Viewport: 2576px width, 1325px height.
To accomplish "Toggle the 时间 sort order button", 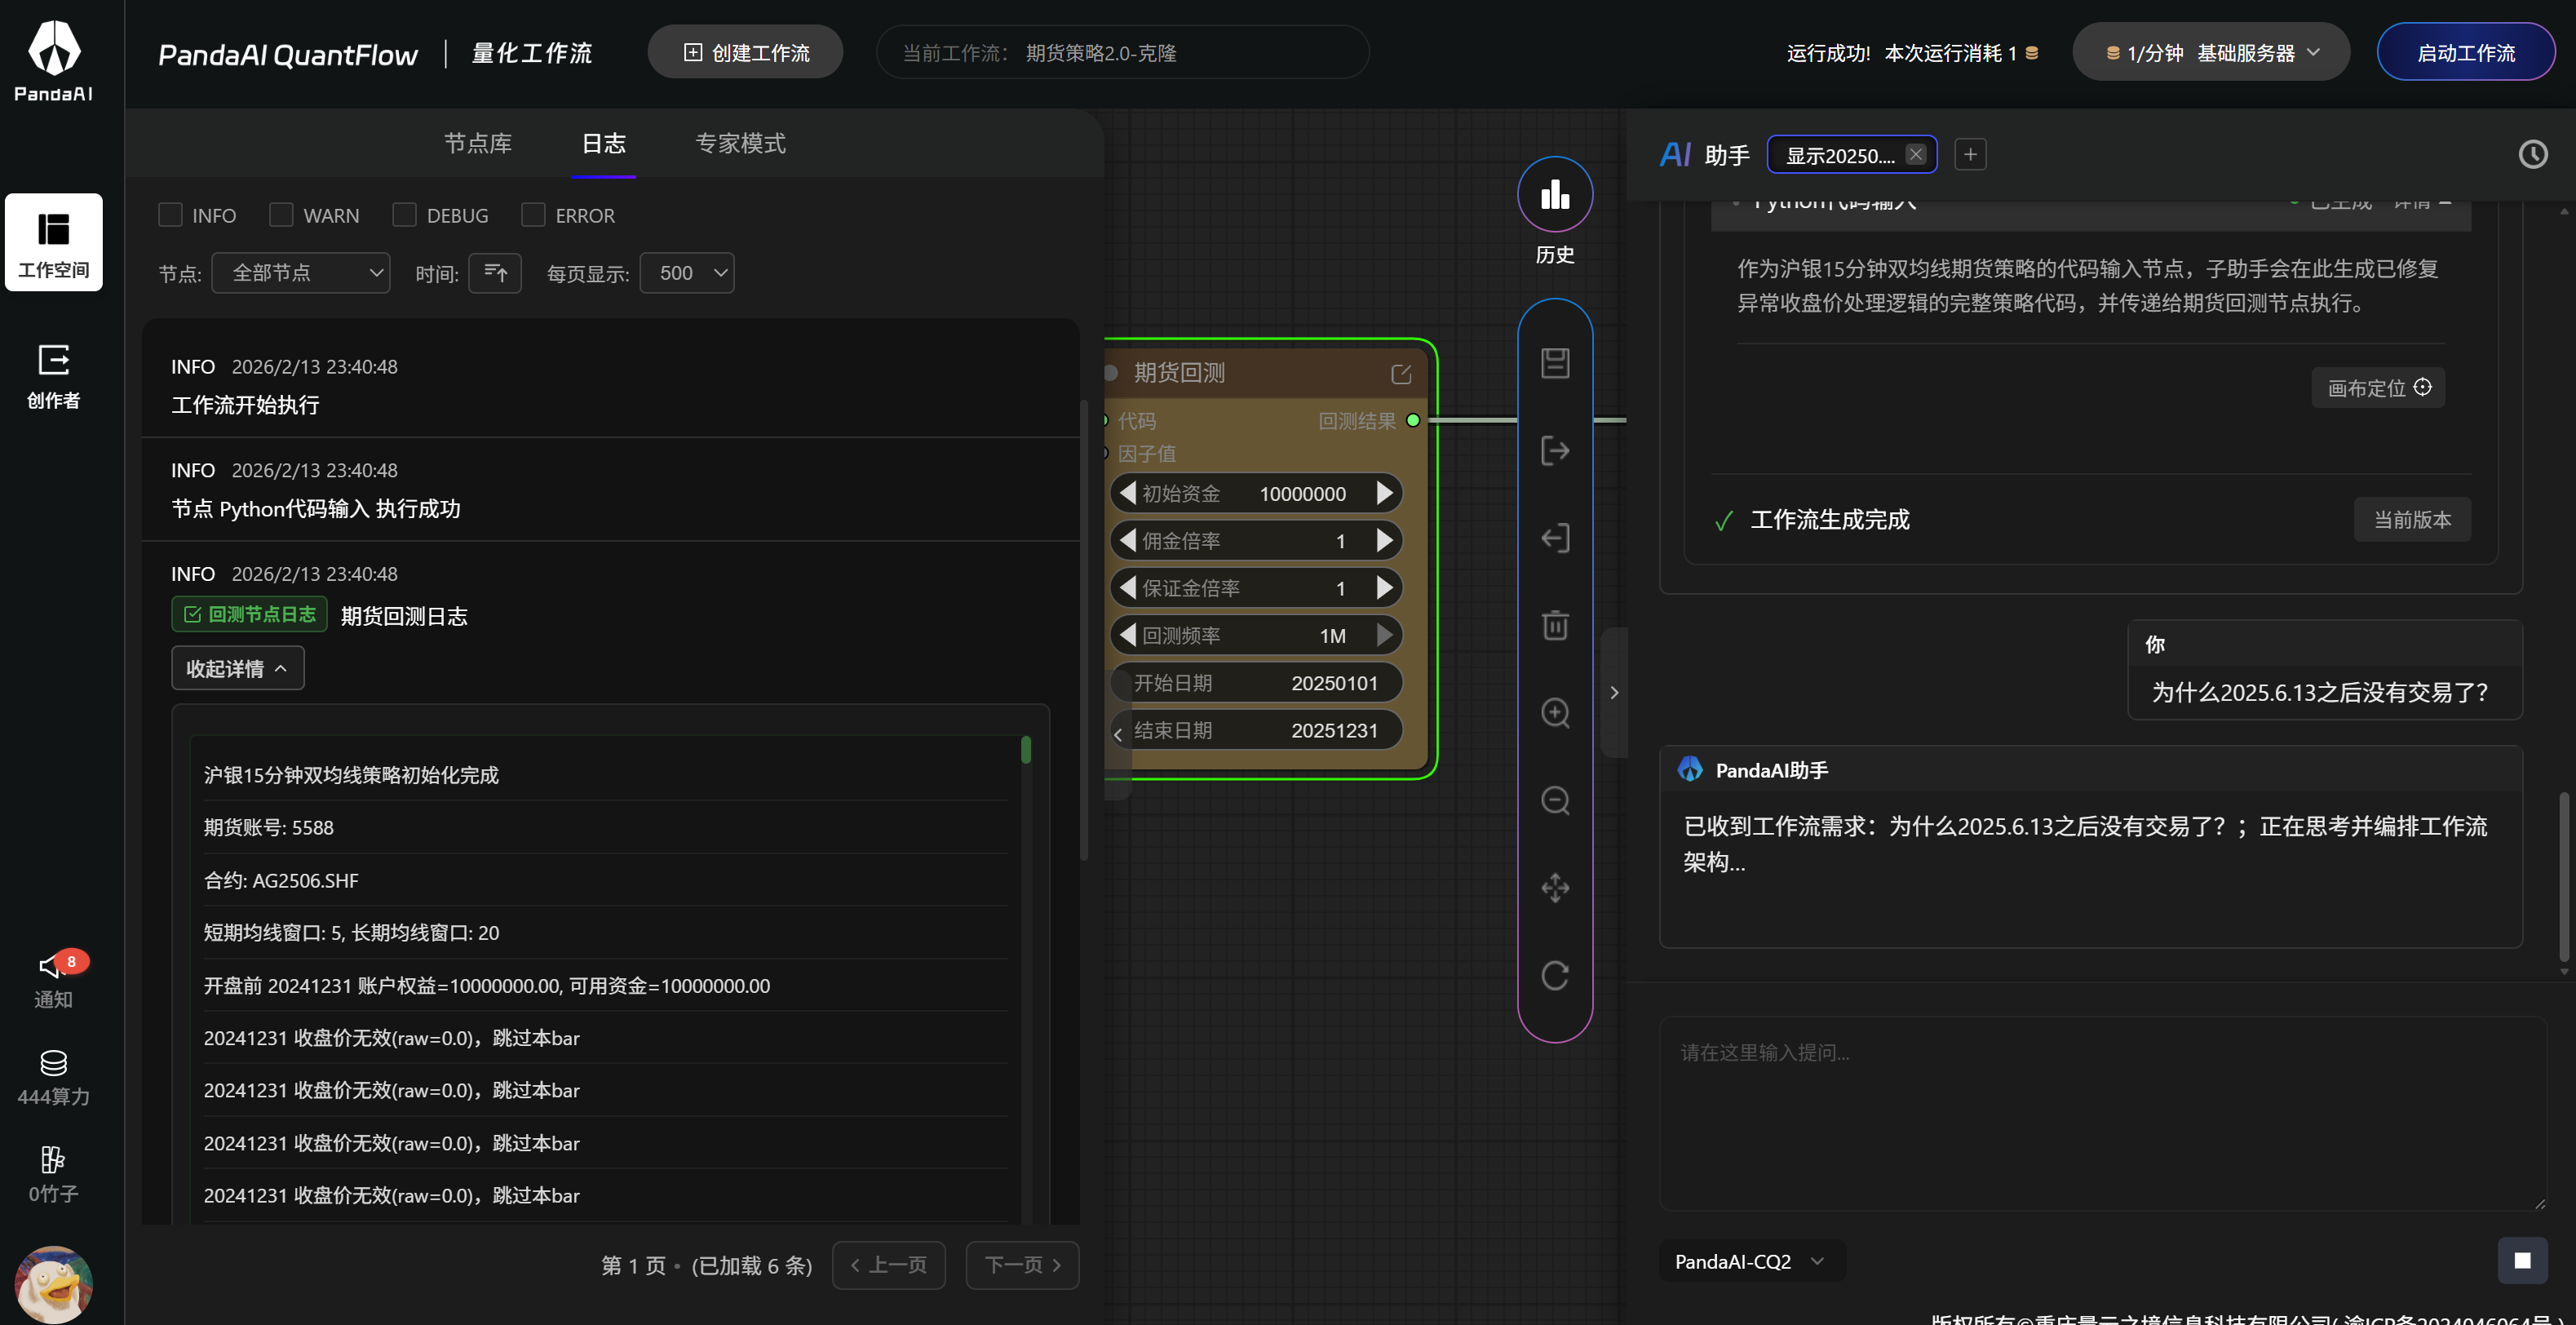I will coord(495,273).
